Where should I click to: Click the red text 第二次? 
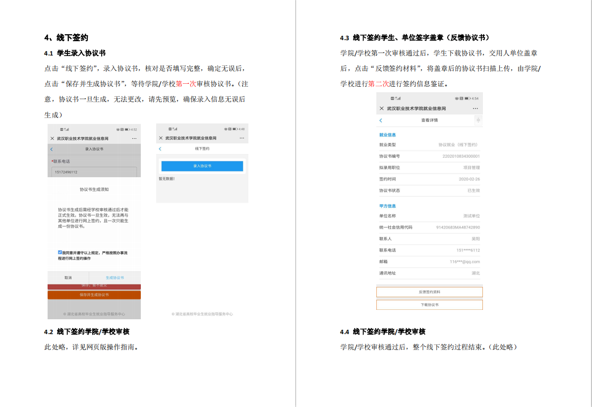(379, 84)
